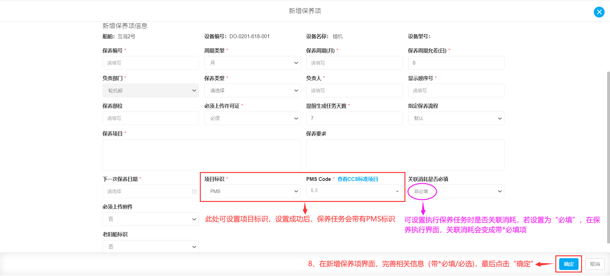Open the 负责部门 dropdown showing 轮机部
The height and width of the screenshot is (276, 610).
[151, 91]
